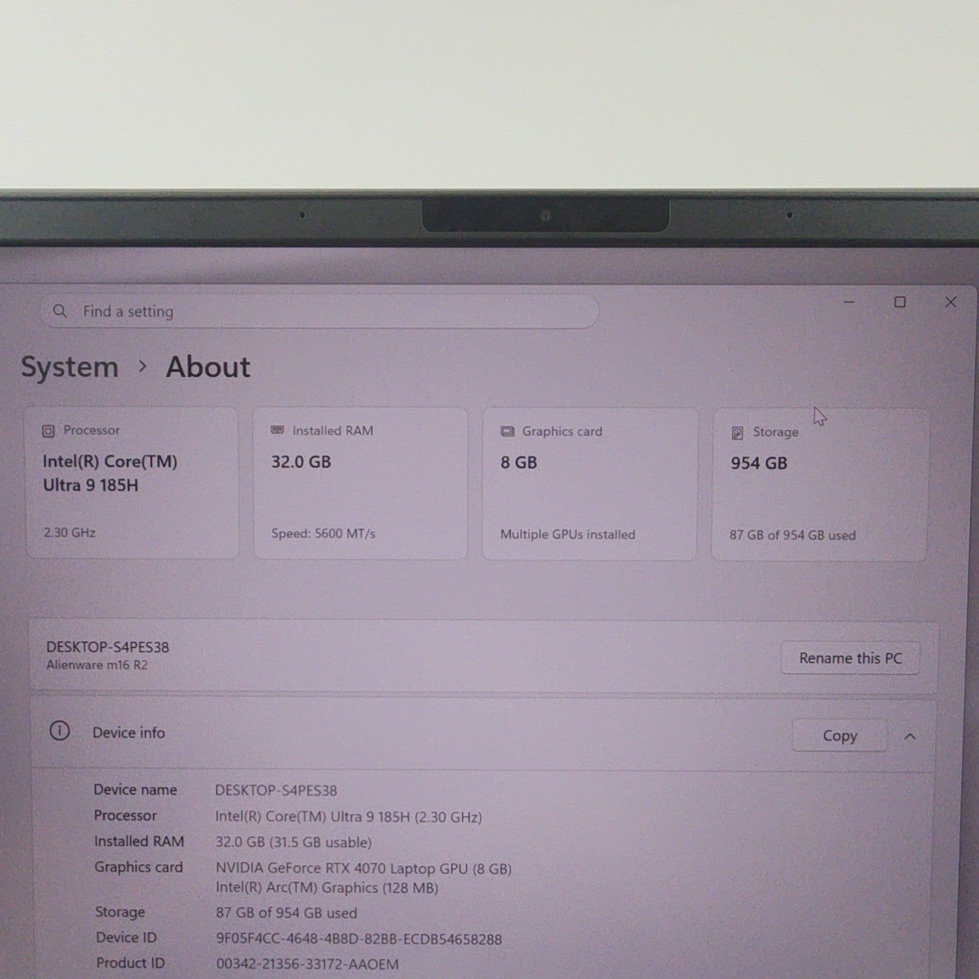
Task: Focus the Find a setting search box
Action: point(320,311)
